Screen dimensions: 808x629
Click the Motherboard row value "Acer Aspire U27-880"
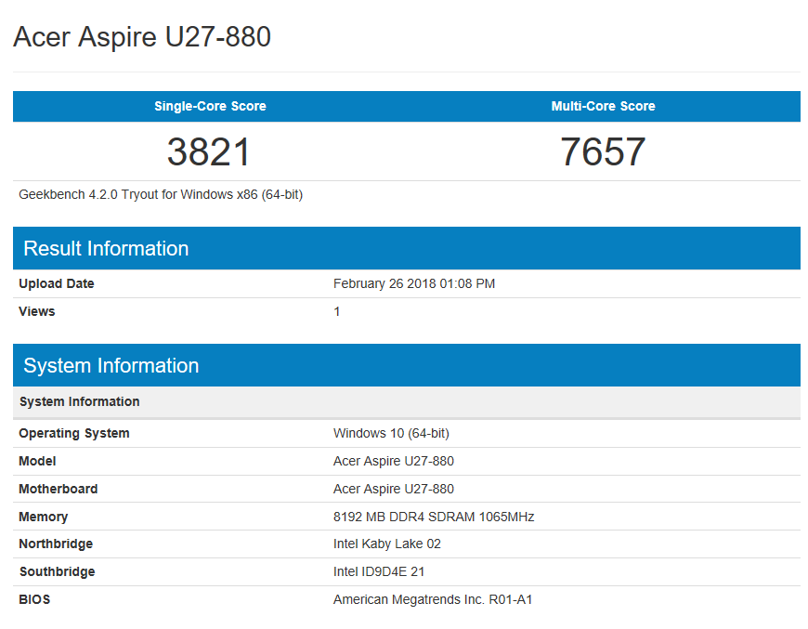click(x=394, y=489)
